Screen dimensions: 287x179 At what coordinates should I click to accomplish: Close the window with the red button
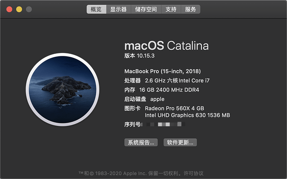pyautogui.click(x=9, y=9)
